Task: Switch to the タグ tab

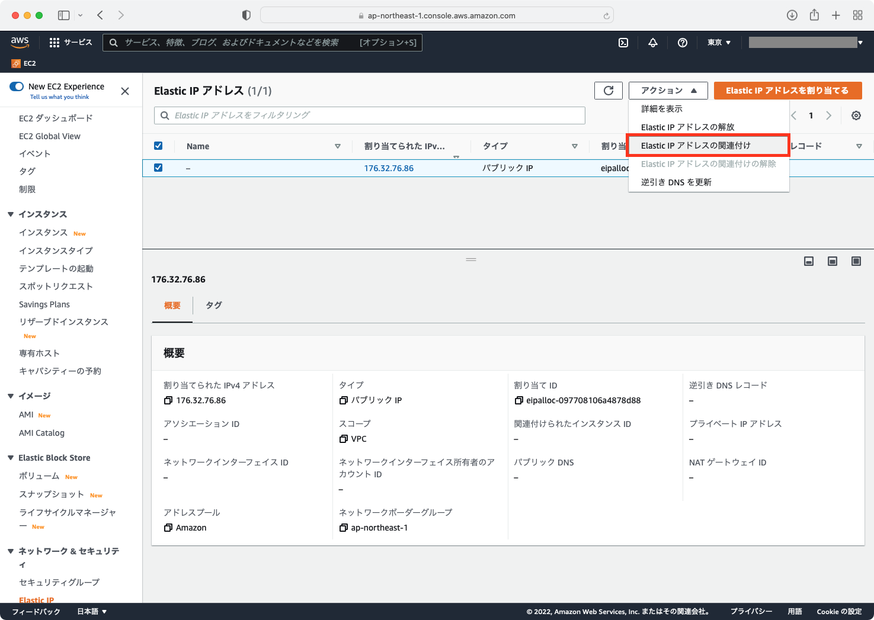Action: click(x=213, y=305)
